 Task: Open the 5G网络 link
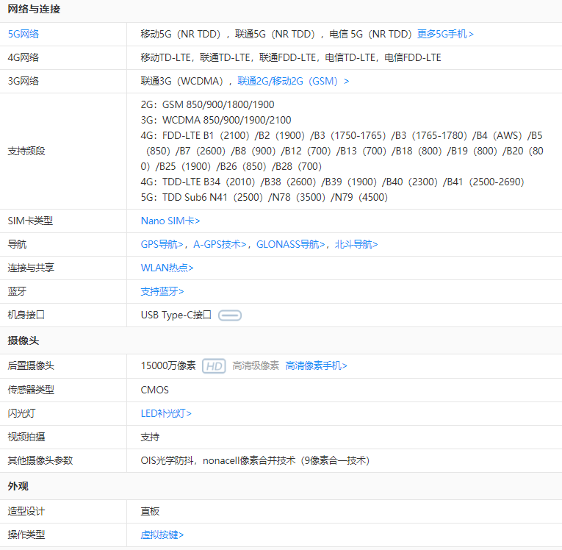click(x=24, y=34)
